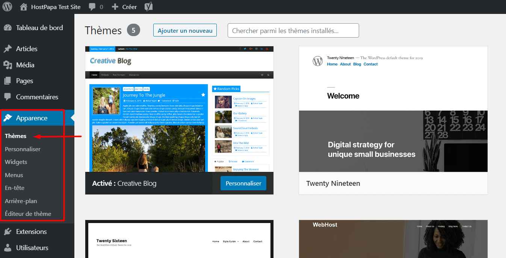Select Thèmes in the Apparence submenu
The width and height of the screenshot is (506, 258).
[x=16, y=136]
